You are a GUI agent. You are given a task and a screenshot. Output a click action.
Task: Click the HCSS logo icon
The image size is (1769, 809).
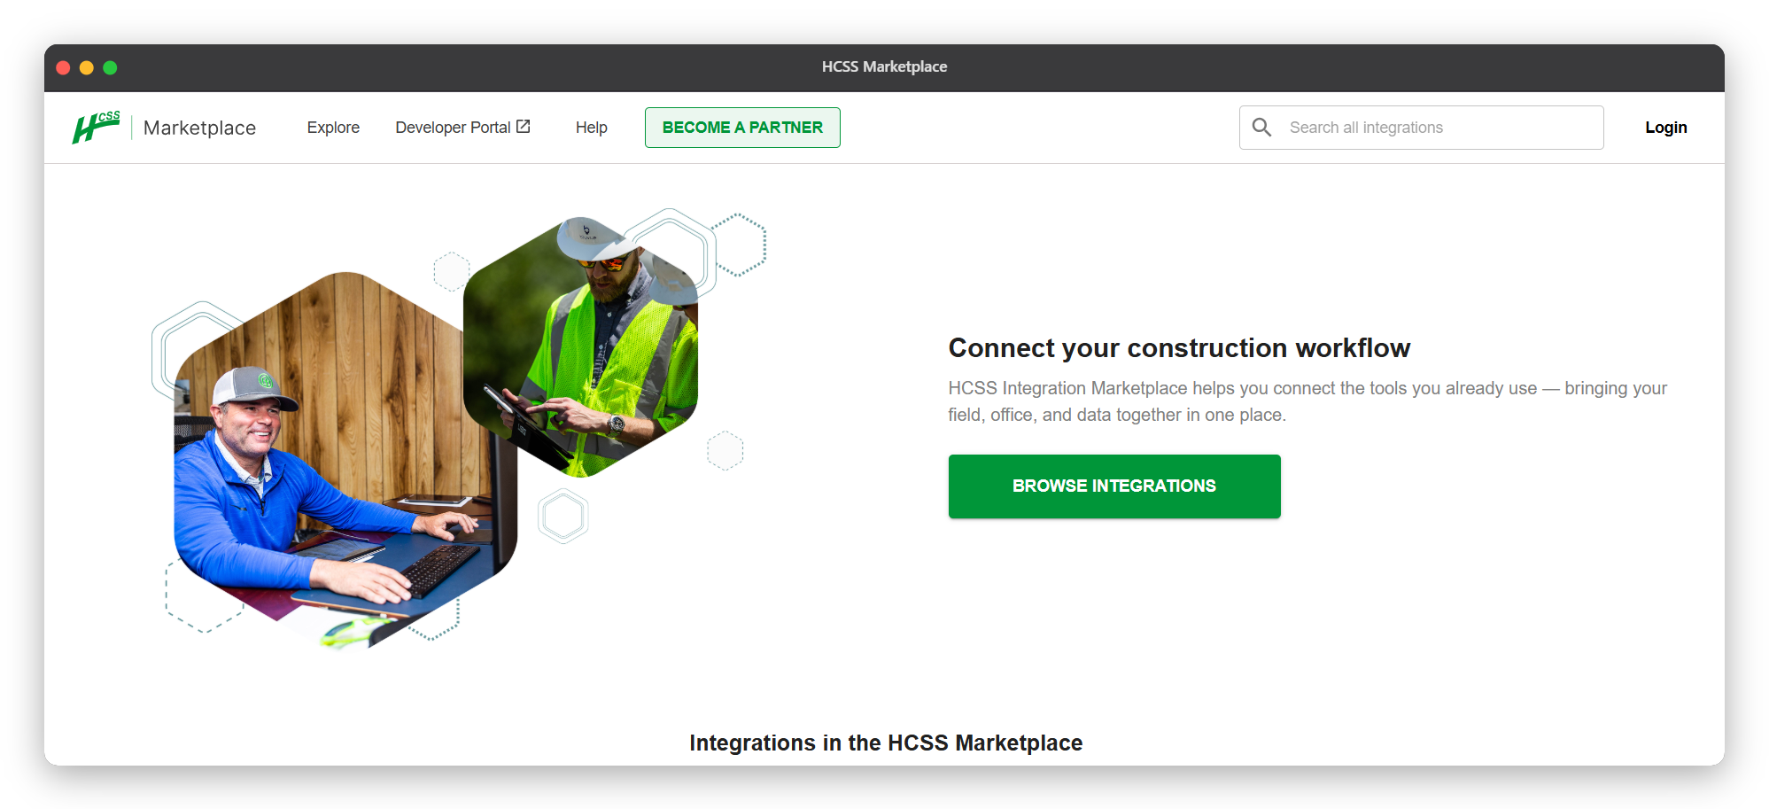click(x=96, y=128)
